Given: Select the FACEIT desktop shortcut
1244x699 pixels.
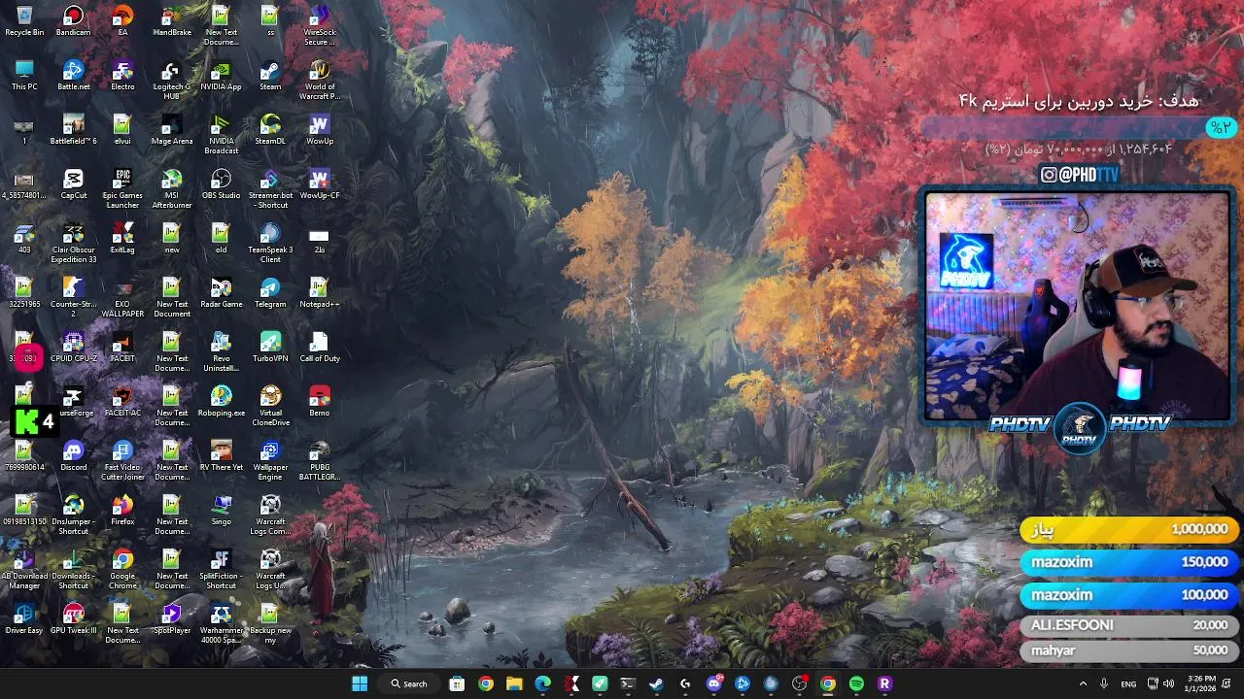Looking at the screenshot, I should tap(122, 348).
